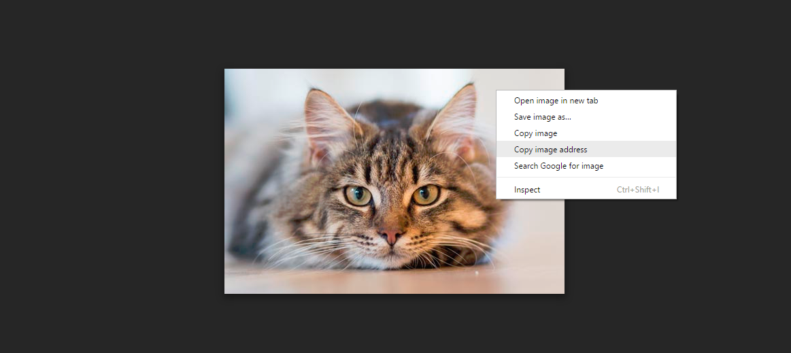Choose "Open image in new tab"
This screenshot has height=353, width=791.
[586, 101]
